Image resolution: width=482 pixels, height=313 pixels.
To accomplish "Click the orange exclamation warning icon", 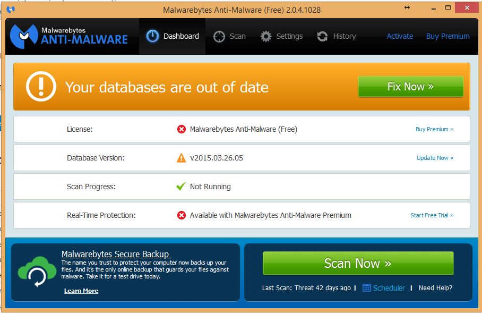I will click(41, 87).
